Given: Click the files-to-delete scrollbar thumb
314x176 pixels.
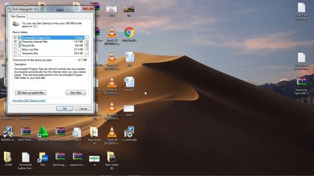Looking at the screenshot, I should click(x=86, y=44).
